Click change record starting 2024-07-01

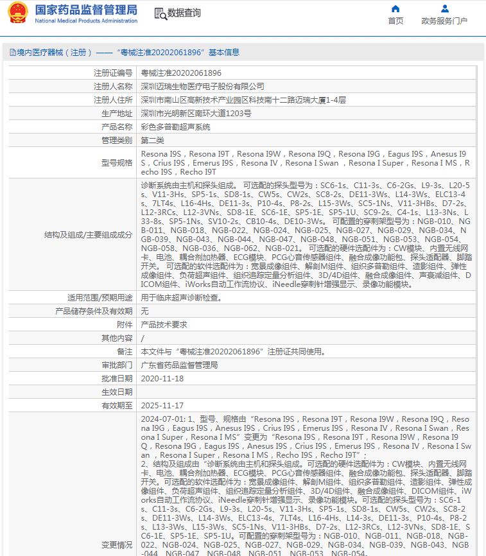tap(306, 485)
